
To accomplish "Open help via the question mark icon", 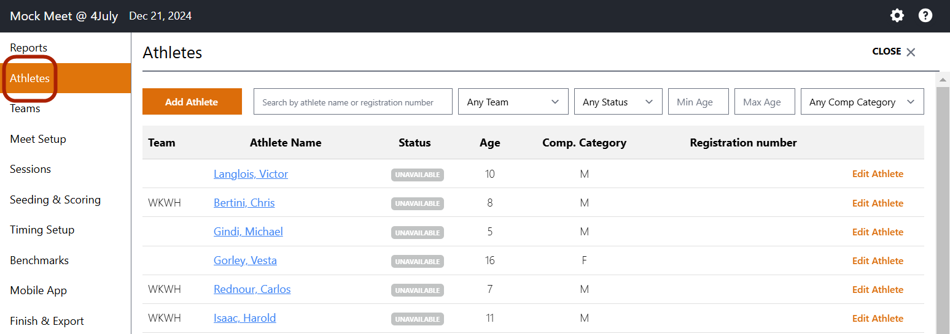I will pyautogui.click(x=925, y=15).
